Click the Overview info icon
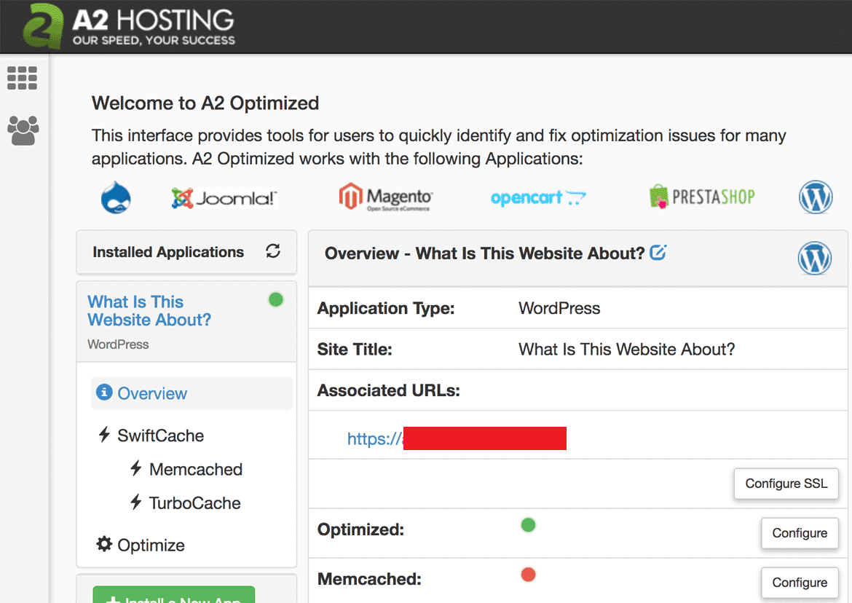 (x=104, y=392)
